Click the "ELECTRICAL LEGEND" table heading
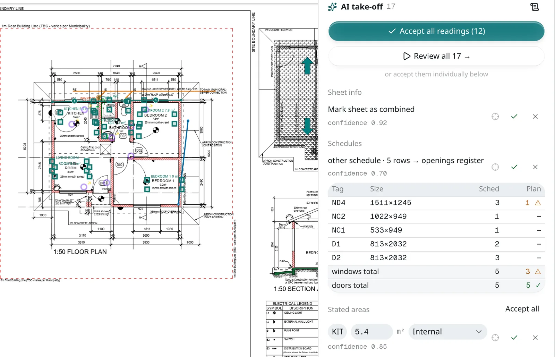This screenshot has height=357, width=555. click(292, 304)
